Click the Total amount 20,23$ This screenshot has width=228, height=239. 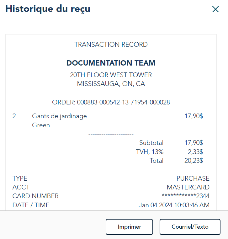pos(194,161)
